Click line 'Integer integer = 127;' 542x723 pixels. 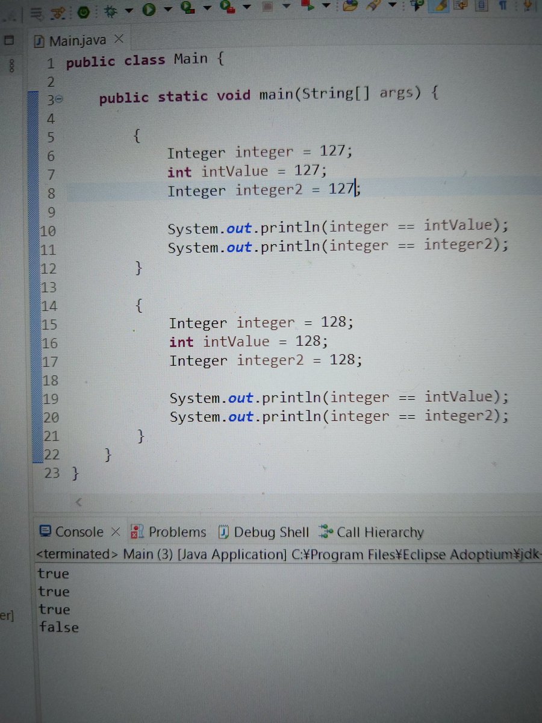[x=260, y=152]
